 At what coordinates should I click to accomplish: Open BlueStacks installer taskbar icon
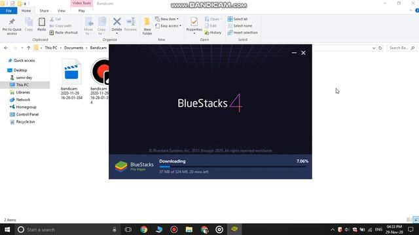(234, 229)
